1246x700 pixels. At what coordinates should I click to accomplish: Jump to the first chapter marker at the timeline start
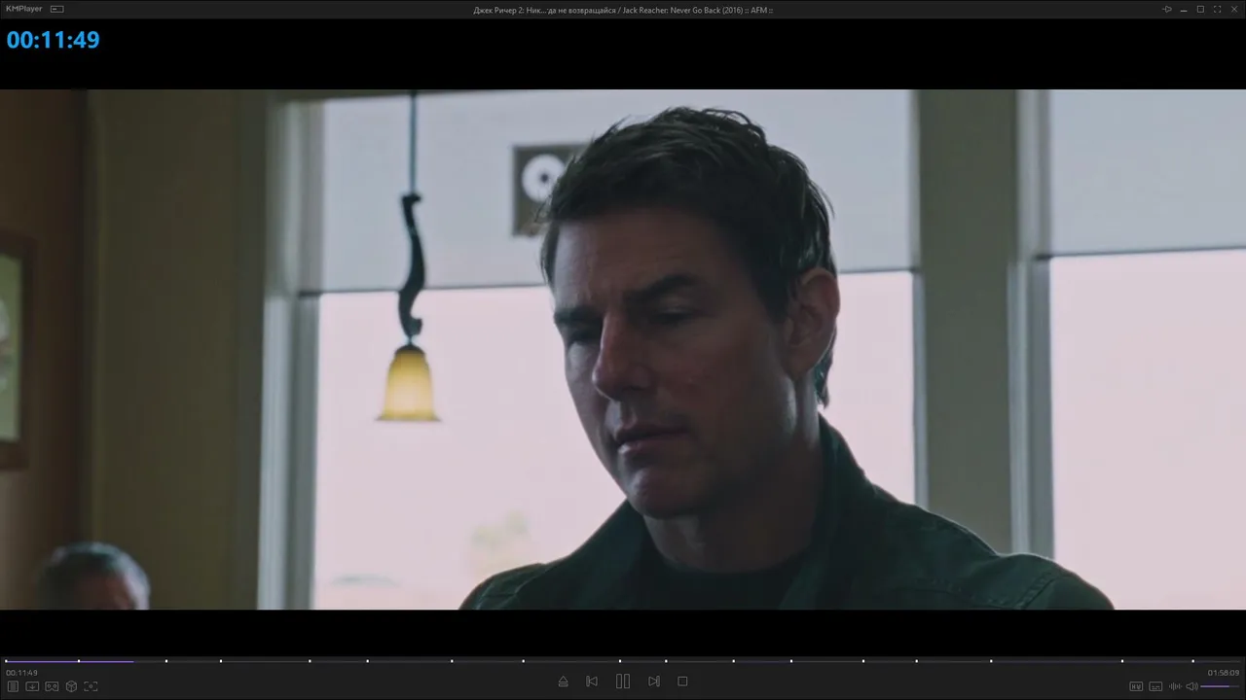pos(7,661)
